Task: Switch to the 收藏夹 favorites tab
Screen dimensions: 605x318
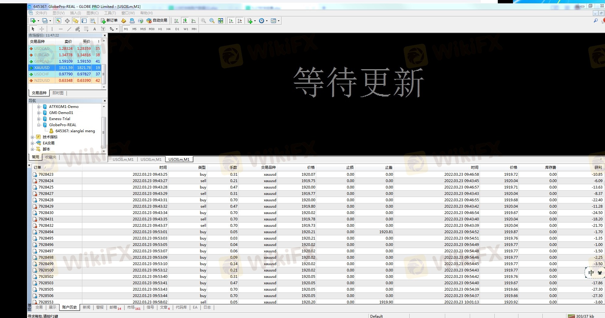Action: 51,157
